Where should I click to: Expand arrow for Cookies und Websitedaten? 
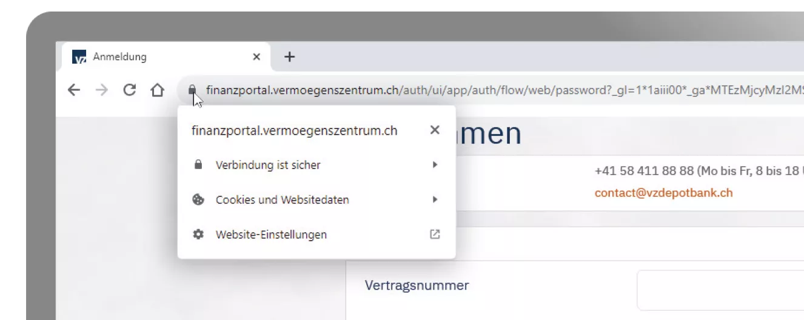pos(434,199)
